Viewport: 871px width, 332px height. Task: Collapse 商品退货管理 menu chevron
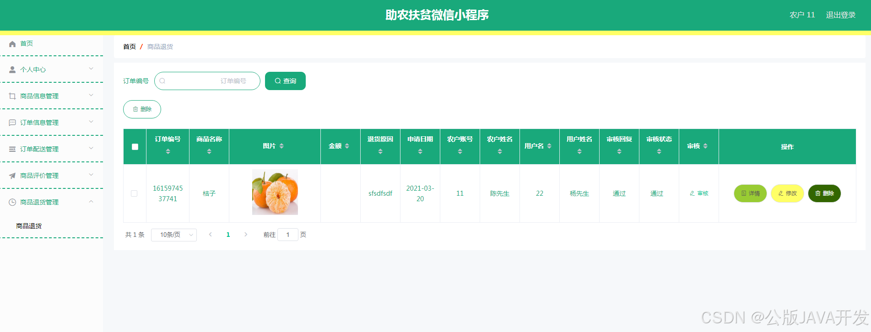pyautogui.click(x=91, y=201)
